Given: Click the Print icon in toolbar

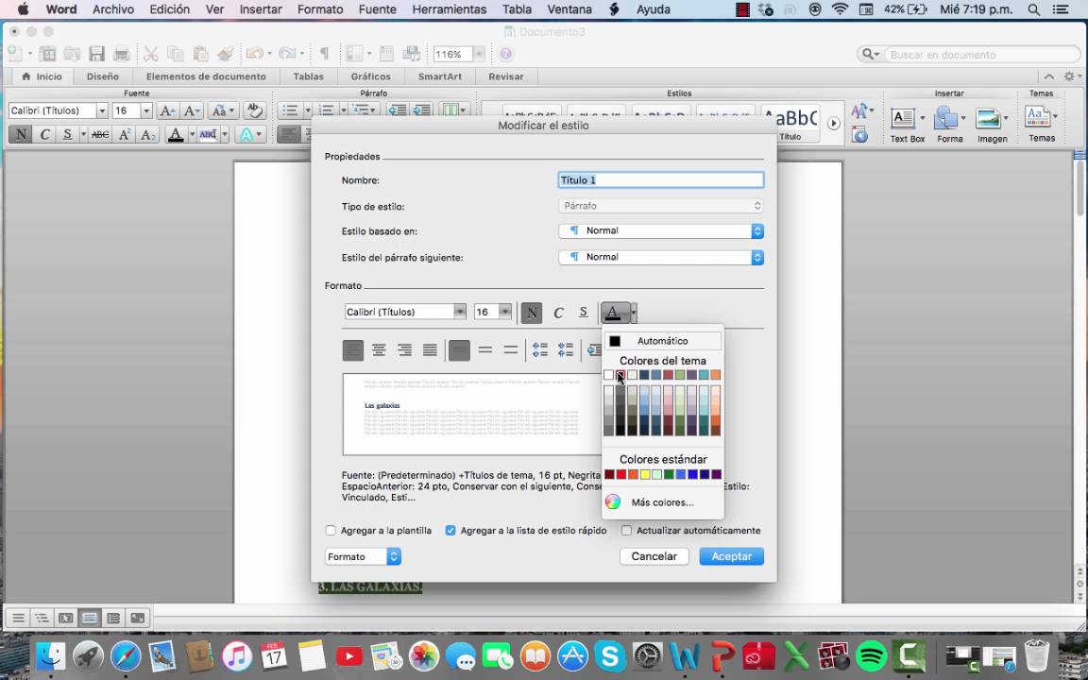Looking at the screenshot, I should click(122, 54).
